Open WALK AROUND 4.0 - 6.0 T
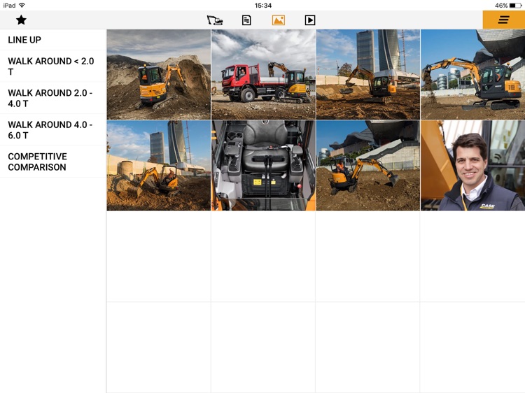The height and width of the screenshot is (393, 525). coord(53,130)
